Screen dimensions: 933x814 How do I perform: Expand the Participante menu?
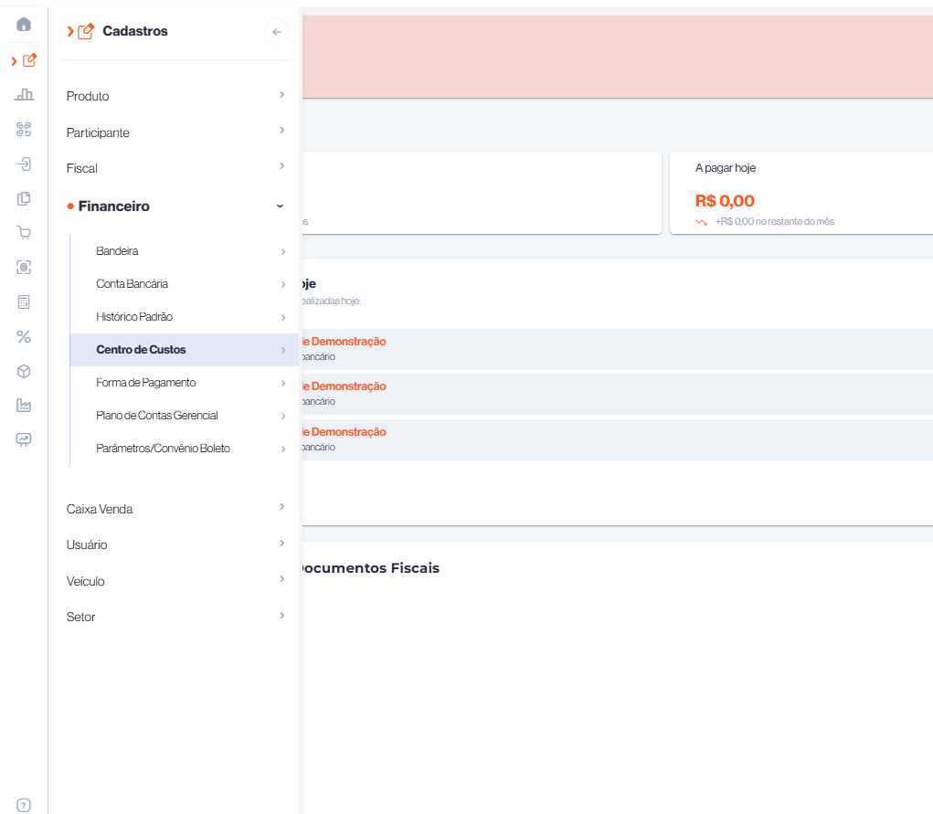174,132
